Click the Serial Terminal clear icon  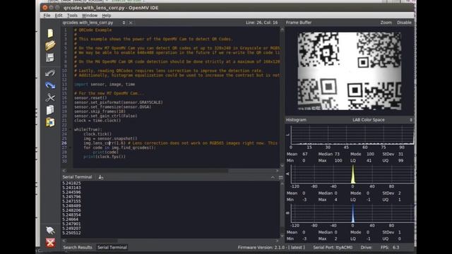(101, 177)
